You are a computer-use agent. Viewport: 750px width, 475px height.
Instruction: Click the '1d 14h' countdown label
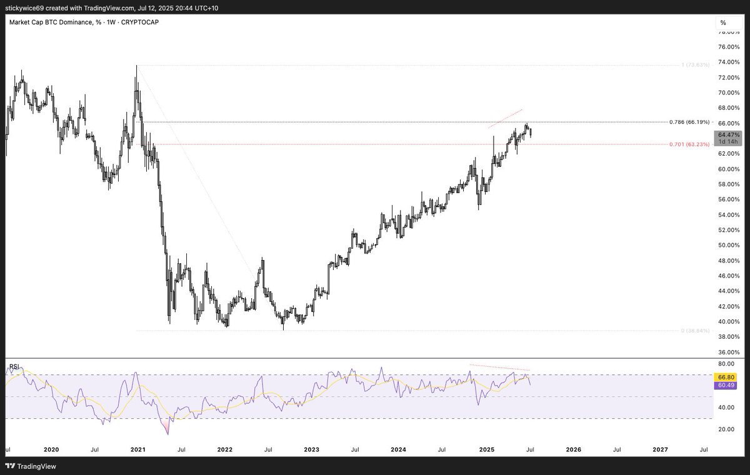click(729, 142)
